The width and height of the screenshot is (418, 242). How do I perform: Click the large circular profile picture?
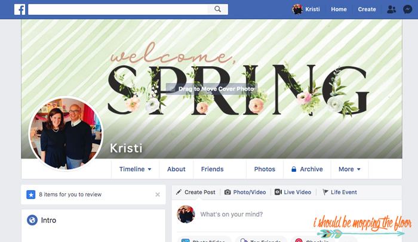(x=66, y=134)
